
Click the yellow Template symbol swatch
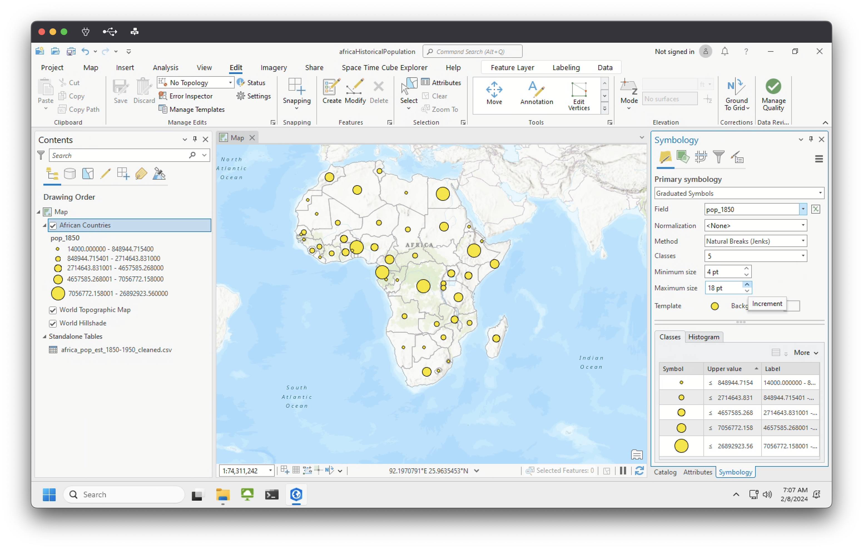point(715,306)
